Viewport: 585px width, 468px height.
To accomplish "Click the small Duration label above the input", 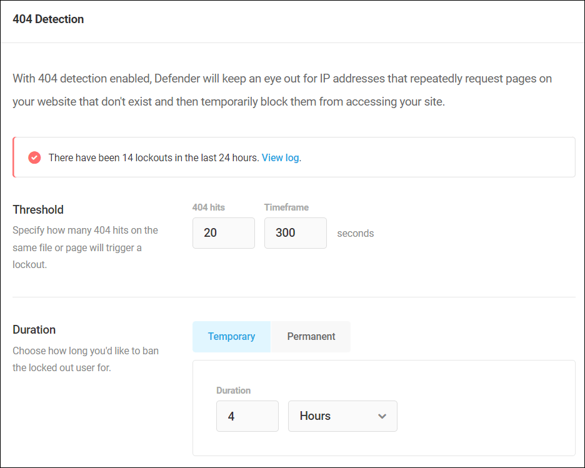I will pos(233,391).
